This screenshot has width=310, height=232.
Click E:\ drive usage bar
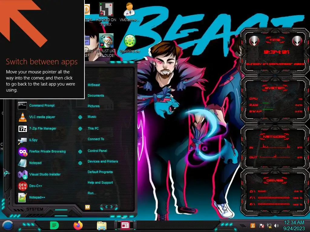pyautogui.click(x=274, y=204)
